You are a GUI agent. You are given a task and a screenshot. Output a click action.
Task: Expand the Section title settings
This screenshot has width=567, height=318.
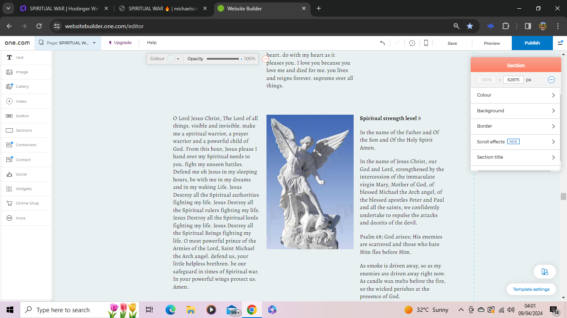click(516, 157)
